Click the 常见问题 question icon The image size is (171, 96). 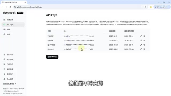coord(4,59)
